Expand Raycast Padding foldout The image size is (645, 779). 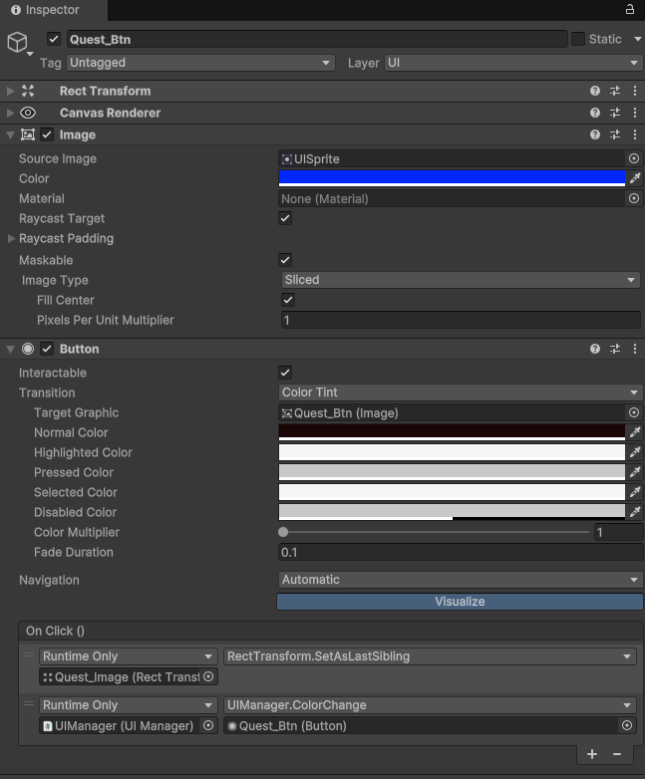pos(11,238)
